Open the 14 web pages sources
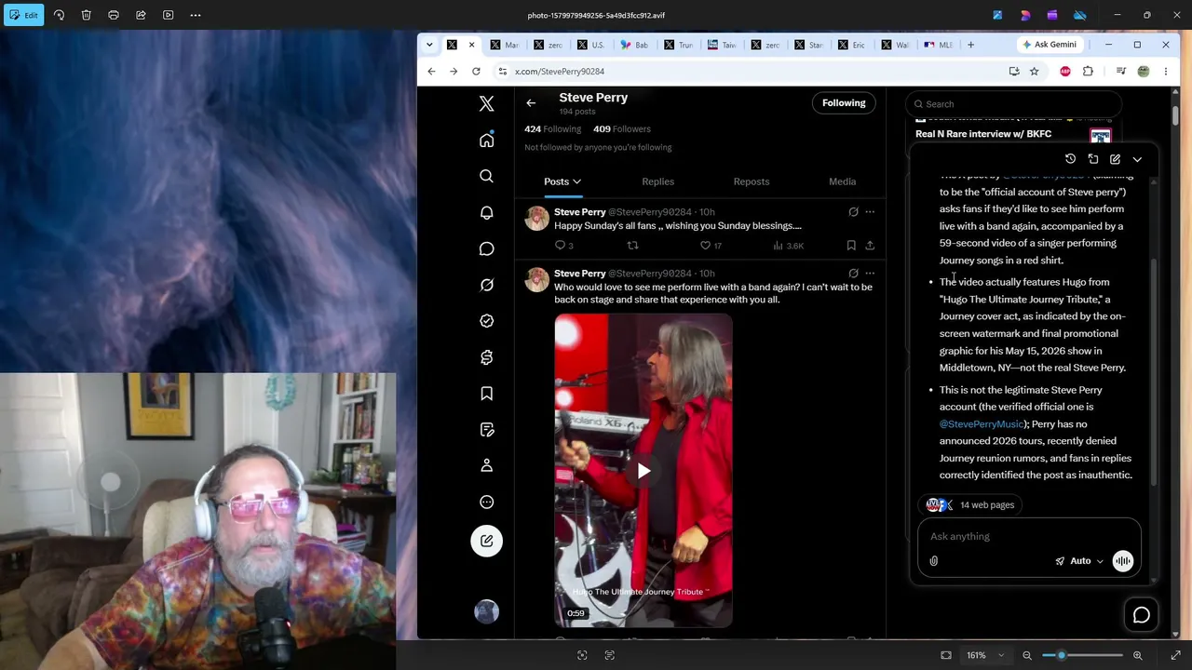Screen dimensions: 1192x670 (x=970, y=505)
